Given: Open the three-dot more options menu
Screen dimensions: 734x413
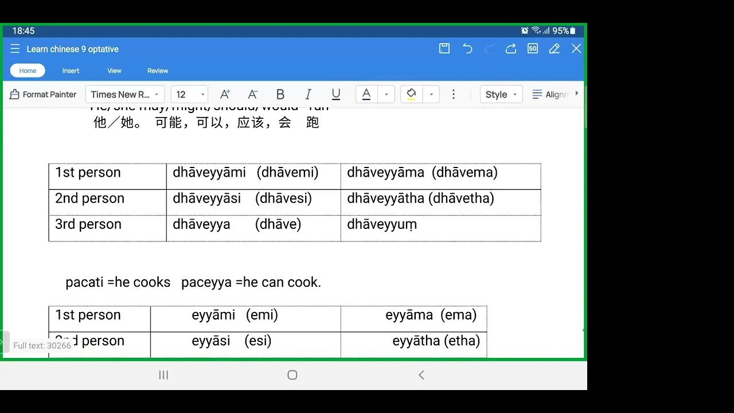Looking at the screenshot, I should tap(454, 95).
